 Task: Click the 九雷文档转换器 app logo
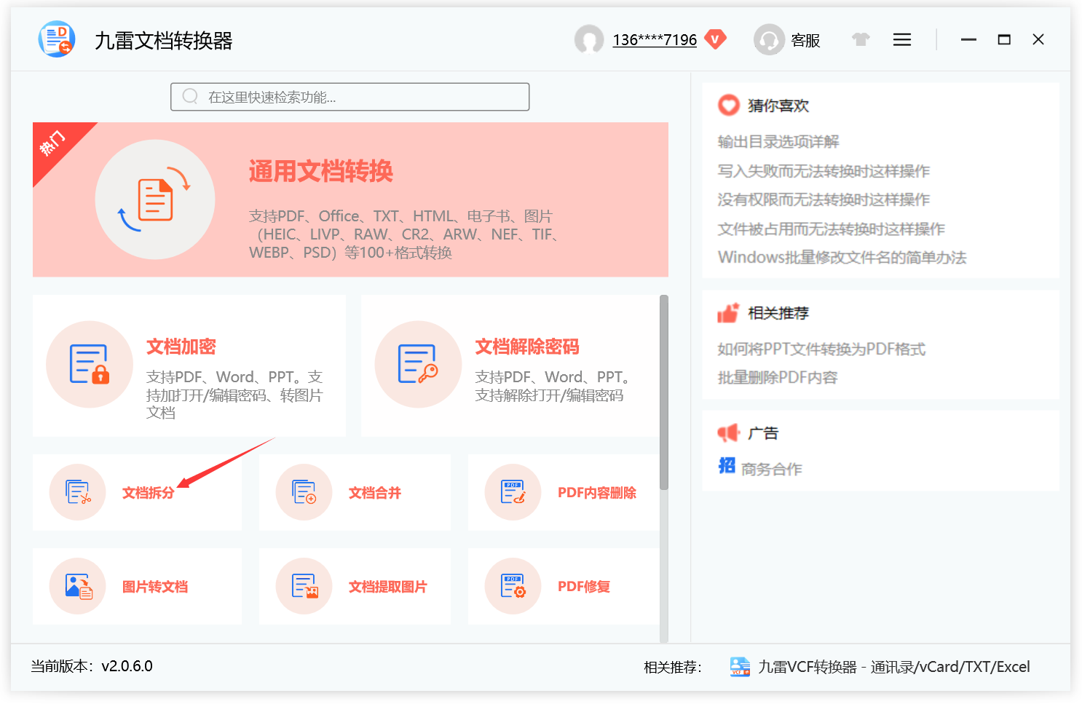click(x=56, y=39)
